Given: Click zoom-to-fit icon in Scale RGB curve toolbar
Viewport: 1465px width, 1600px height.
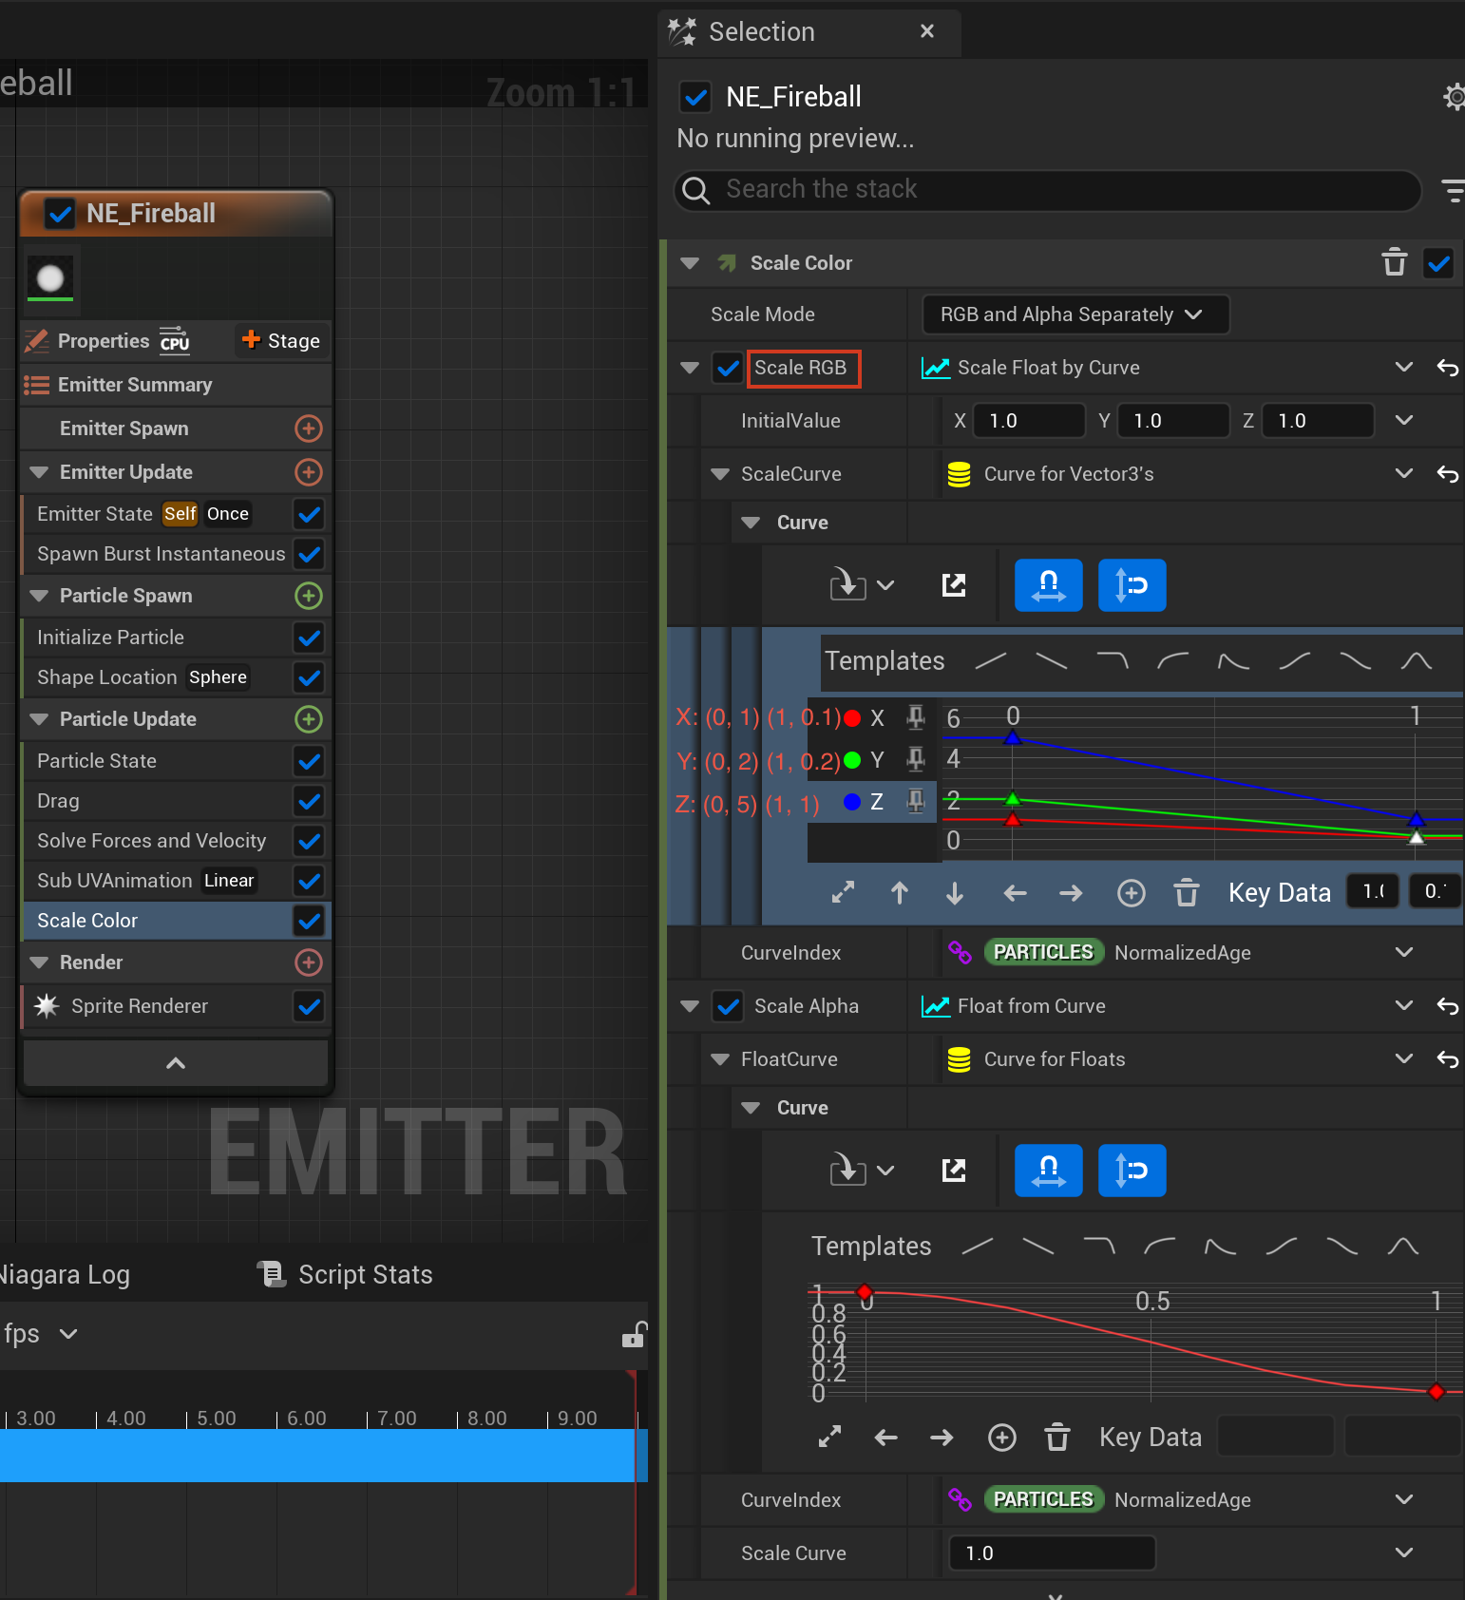Looking at the screenshot, I should (843, 892).
